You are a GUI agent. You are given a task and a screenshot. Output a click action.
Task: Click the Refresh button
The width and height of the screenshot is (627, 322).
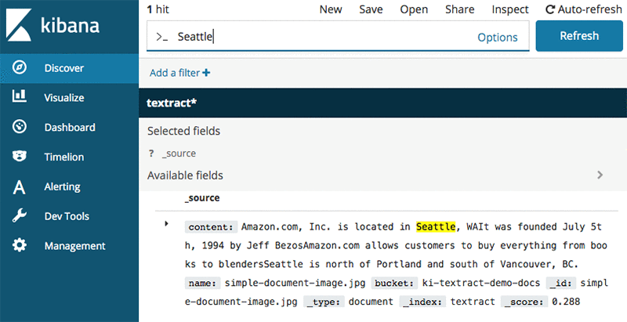579,36
